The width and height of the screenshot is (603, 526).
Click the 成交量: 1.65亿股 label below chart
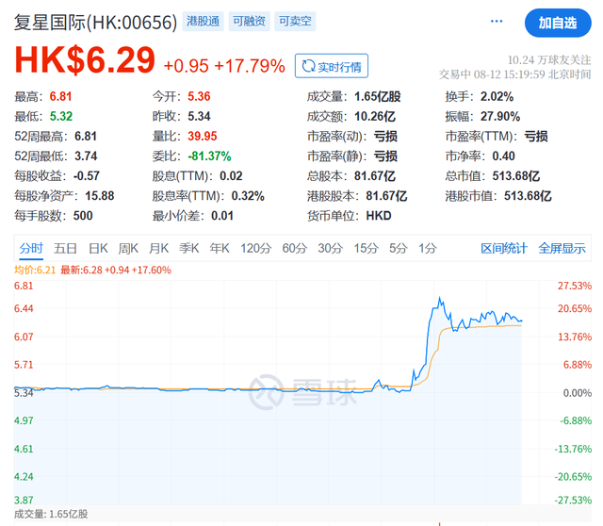pos(51,514)
